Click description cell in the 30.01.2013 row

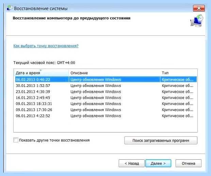pyautogui.click(x=96, y=86)
